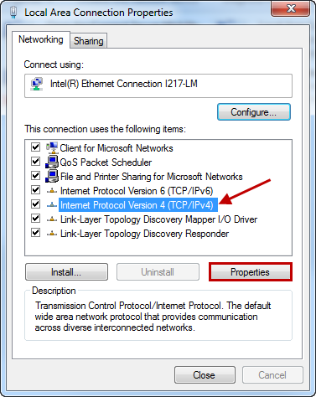Click the Client for Microsoft Networks icon
316x397 pixels.
(x=52, y=147)
